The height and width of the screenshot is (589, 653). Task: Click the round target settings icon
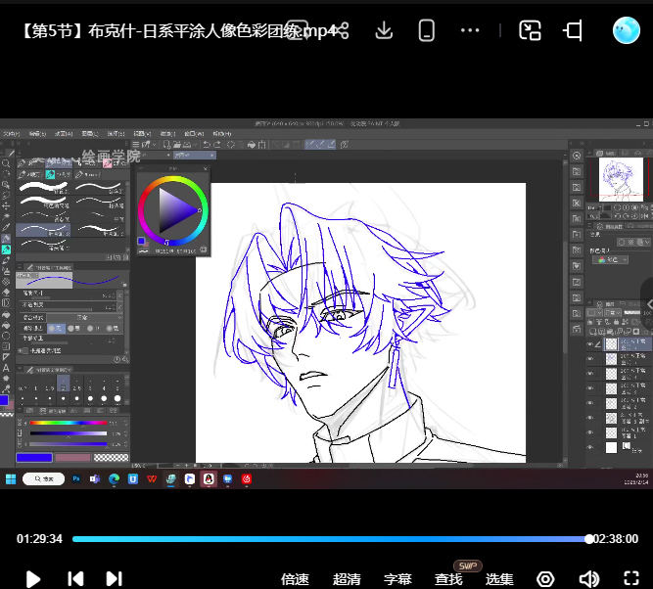click(545, 578)
